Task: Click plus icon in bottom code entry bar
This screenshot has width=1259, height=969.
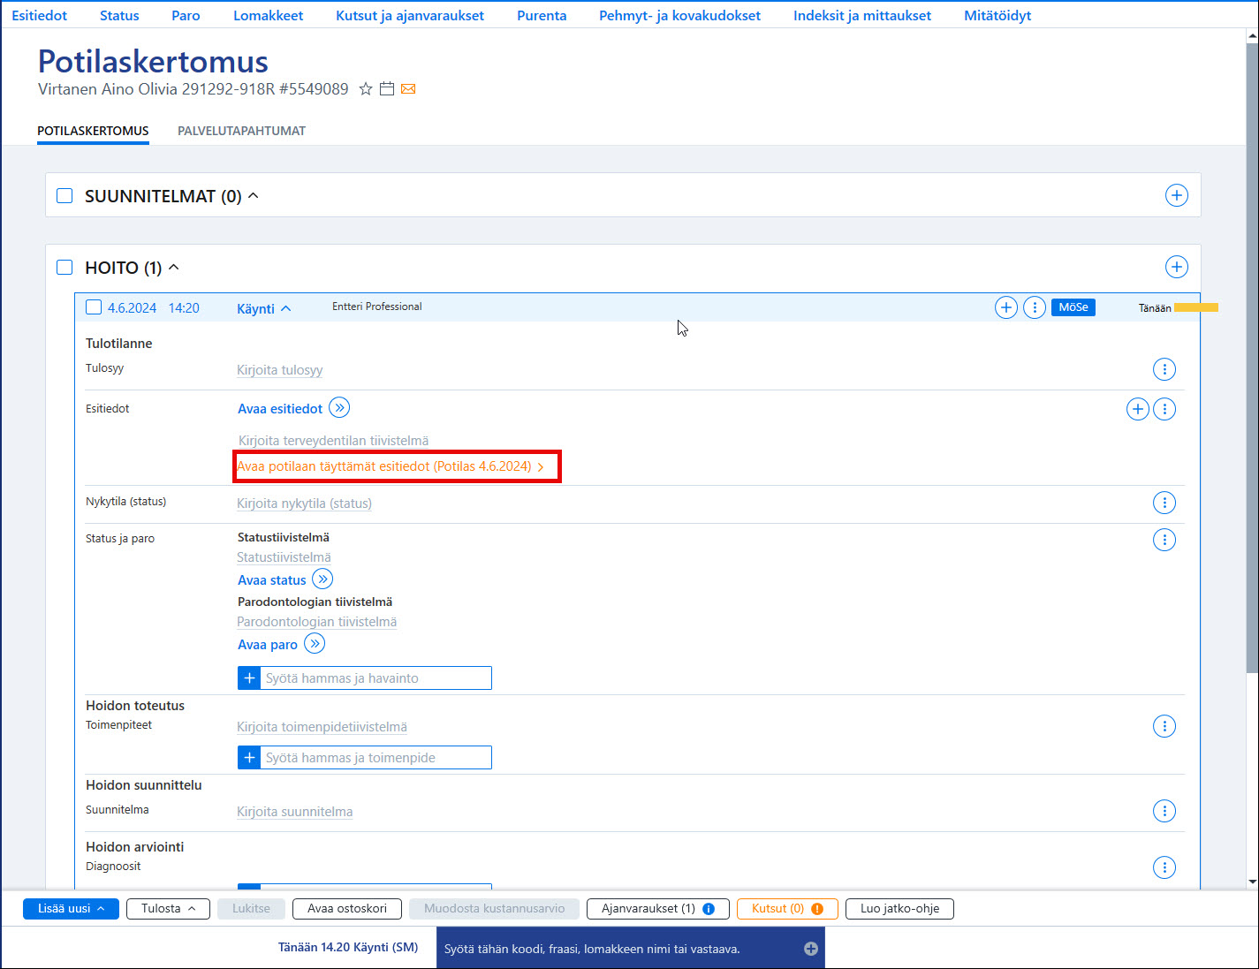Action: tap(811, 949)
